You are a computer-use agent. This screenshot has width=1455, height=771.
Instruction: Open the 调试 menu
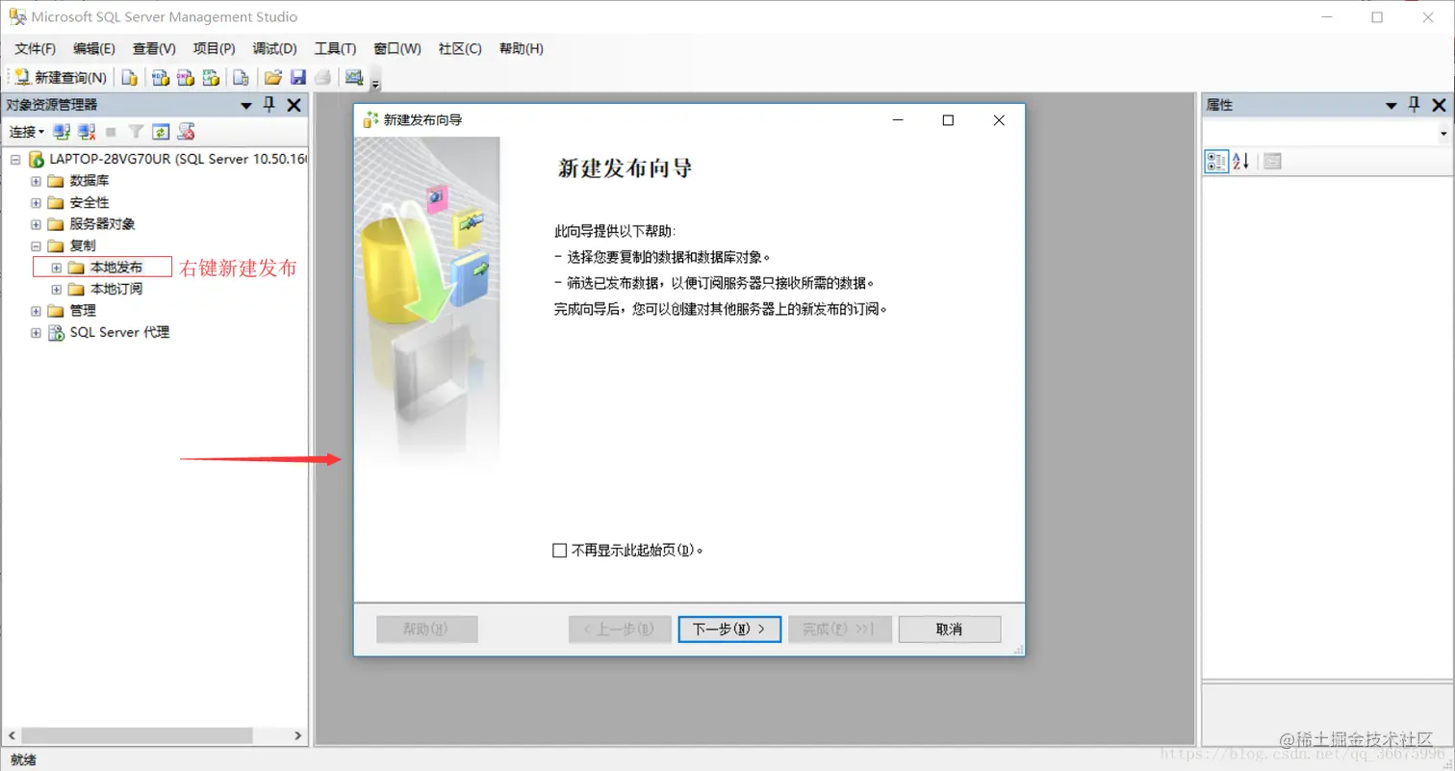point(274,48)
